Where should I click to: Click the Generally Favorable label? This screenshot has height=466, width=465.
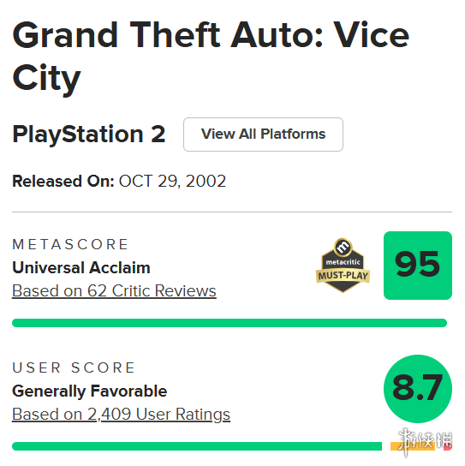[89, 391]
